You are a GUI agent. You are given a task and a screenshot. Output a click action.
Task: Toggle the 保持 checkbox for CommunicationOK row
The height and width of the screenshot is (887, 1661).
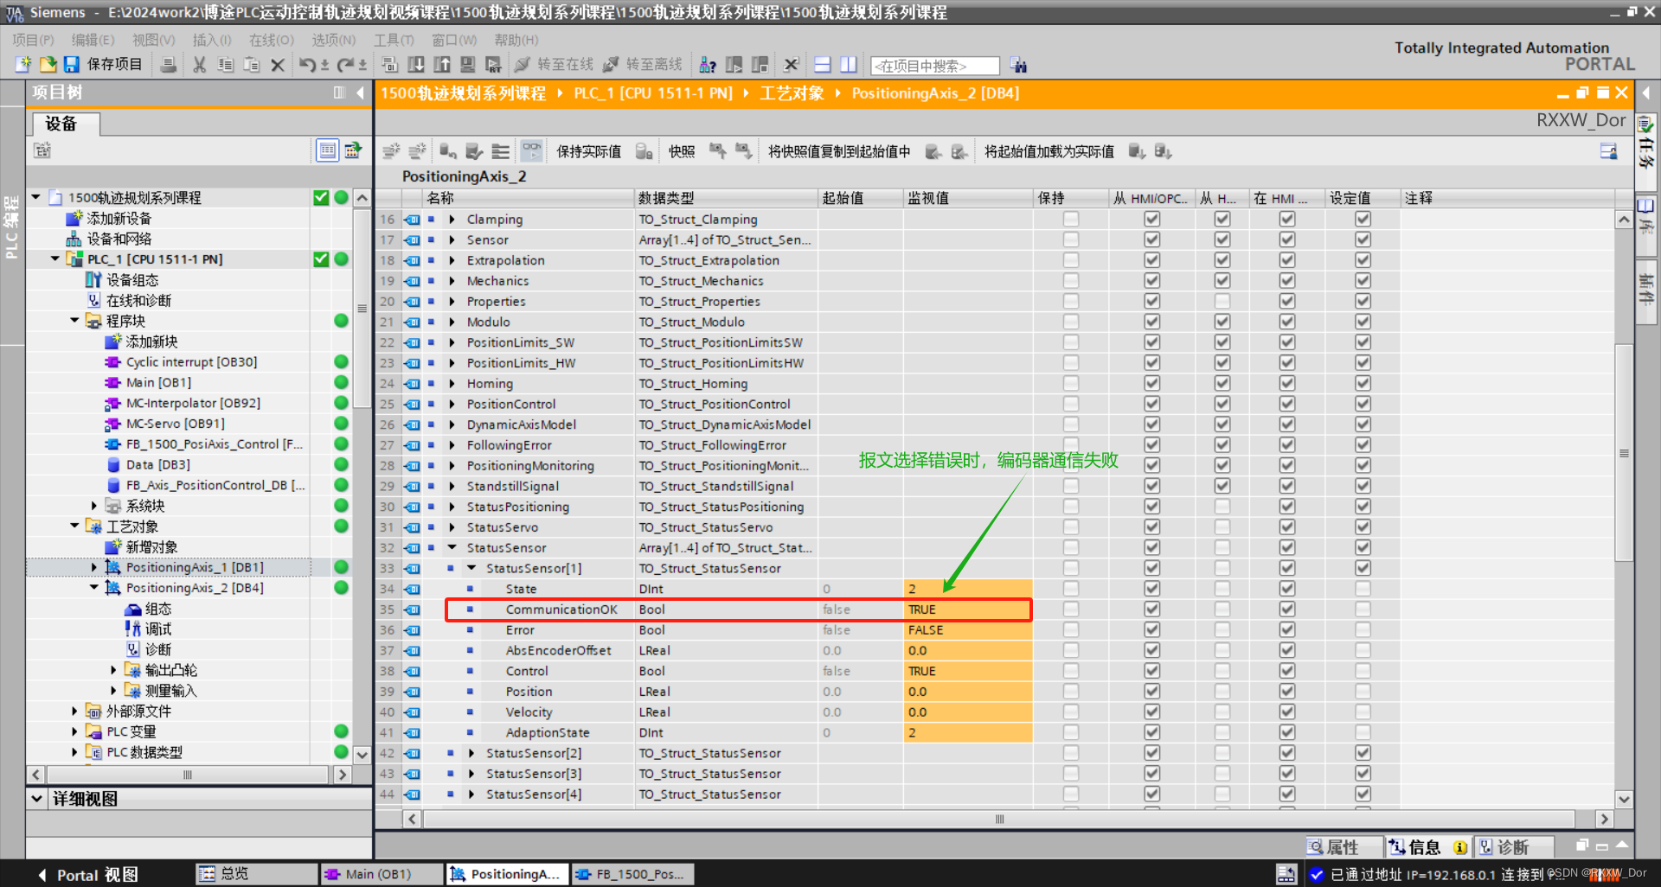pyautogui.click(x=1071, y=609)
